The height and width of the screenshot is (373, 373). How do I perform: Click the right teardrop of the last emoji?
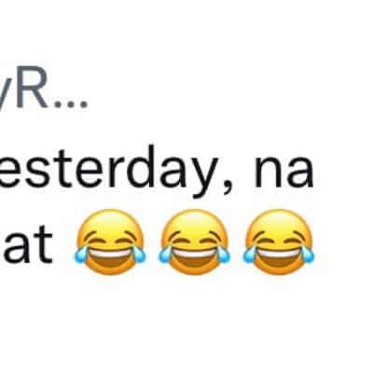click(x=309, y=255)
